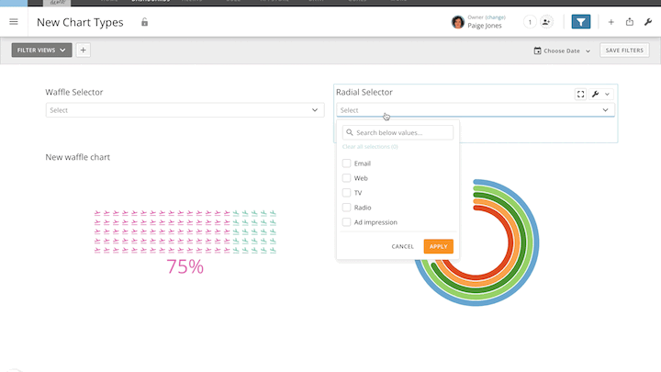Open the Waffle Selector dropdown

point(185,110)
